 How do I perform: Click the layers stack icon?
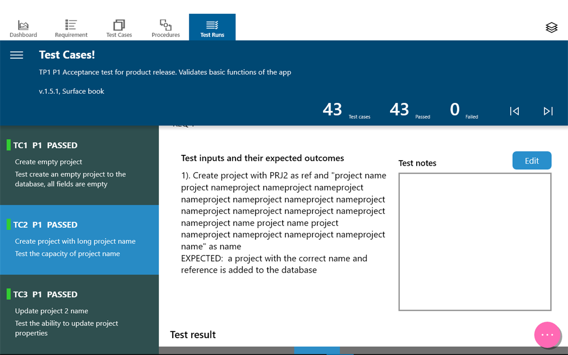pyautogui.click(x=551, y=28)
